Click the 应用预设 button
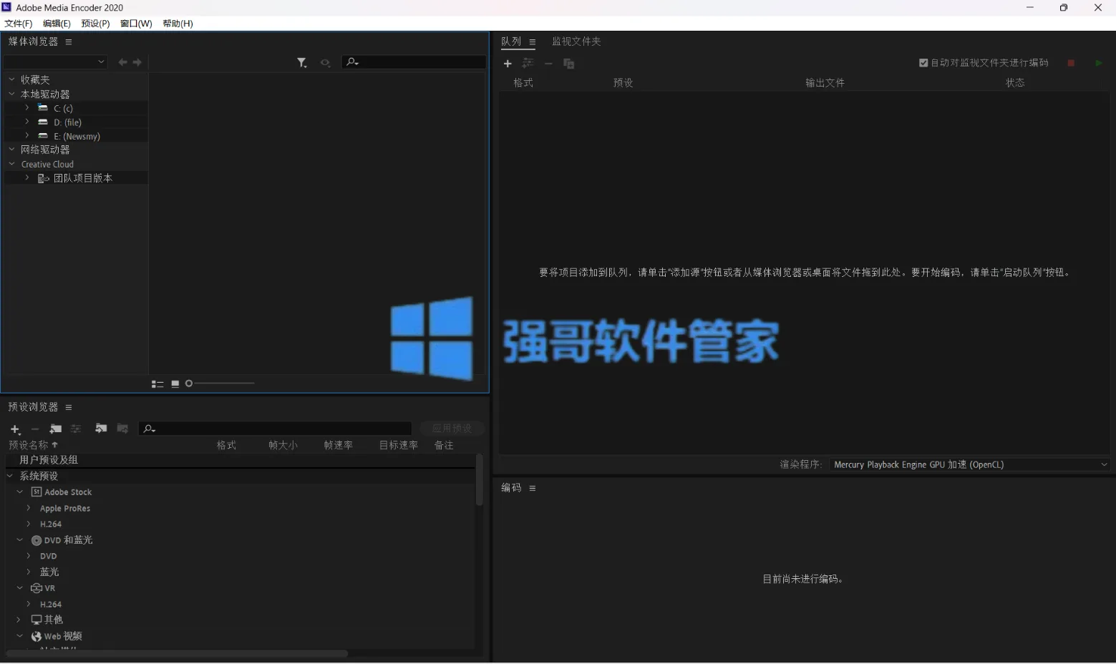Viewport: 1116px width, 664px height. 452,429
